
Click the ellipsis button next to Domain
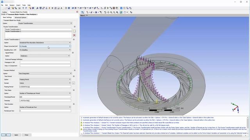pyautogui.click(x=73, y=83)
